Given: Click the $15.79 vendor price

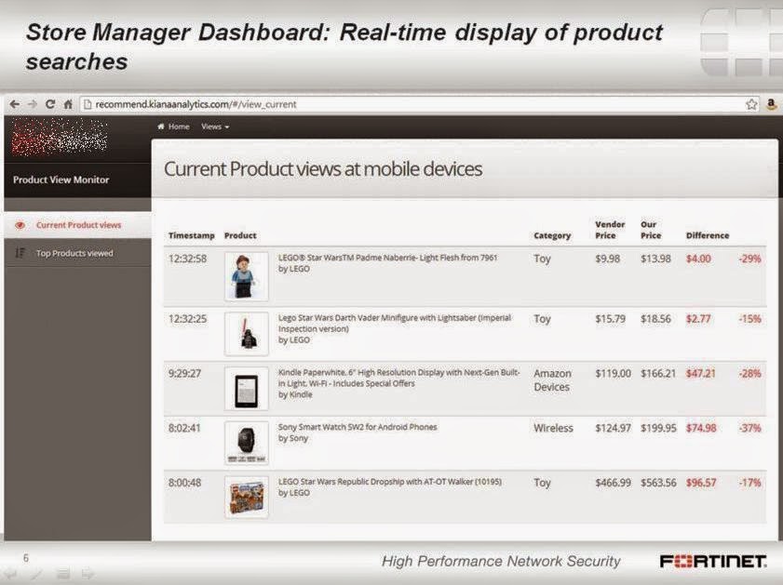Looking at the screenshot, I should 610,319.
